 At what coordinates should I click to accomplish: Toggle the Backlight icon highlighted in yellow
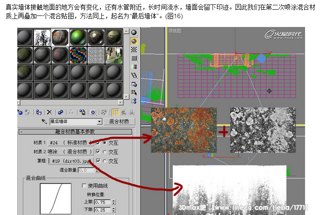pos(134,41)
